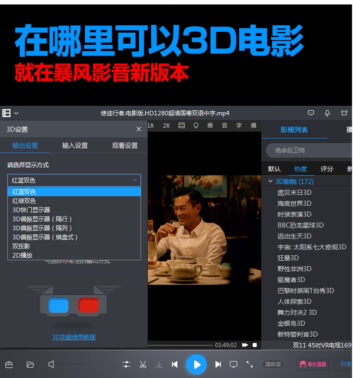Collapse the 3D影院 (172) category

(x=271, y=182)
